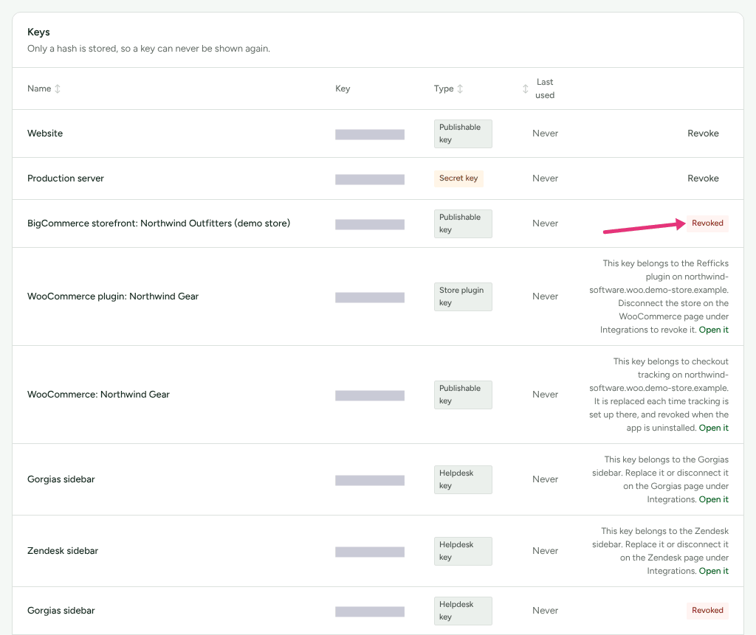The height and width of the screenshot is (635, 756).
Task: Click the masked key of Zendesk sidebar
Action: coord(370,552)
